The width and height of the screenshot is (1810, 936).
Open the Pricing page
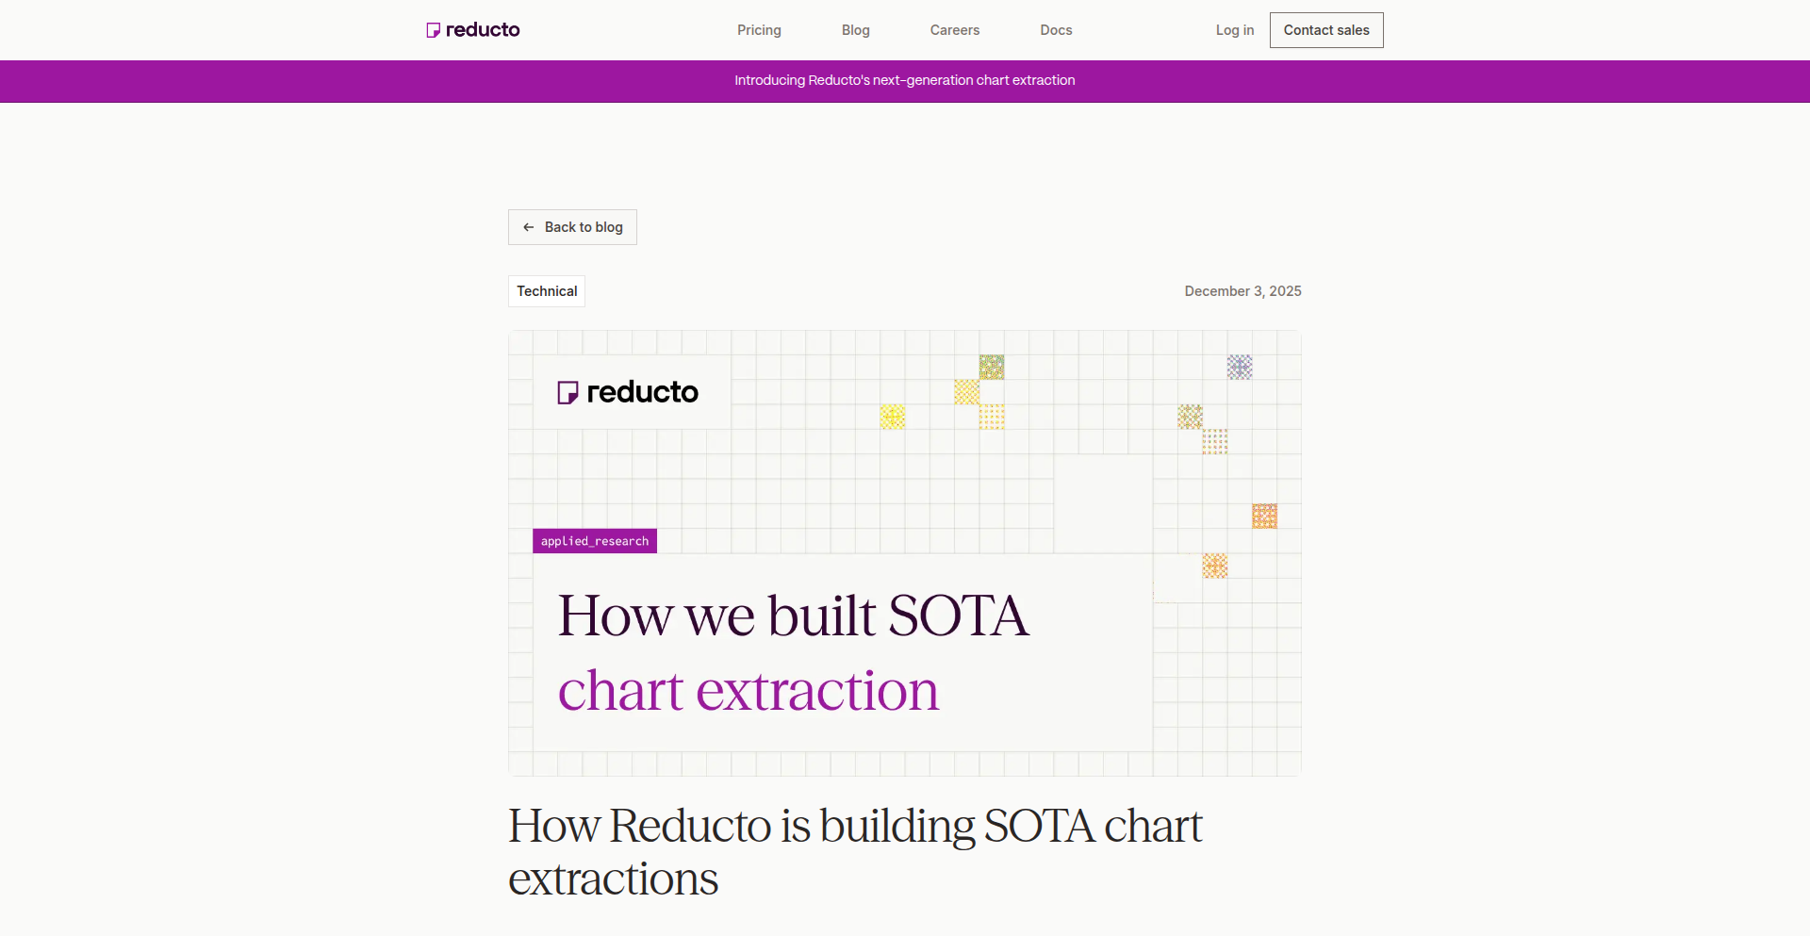click(759, 30)
